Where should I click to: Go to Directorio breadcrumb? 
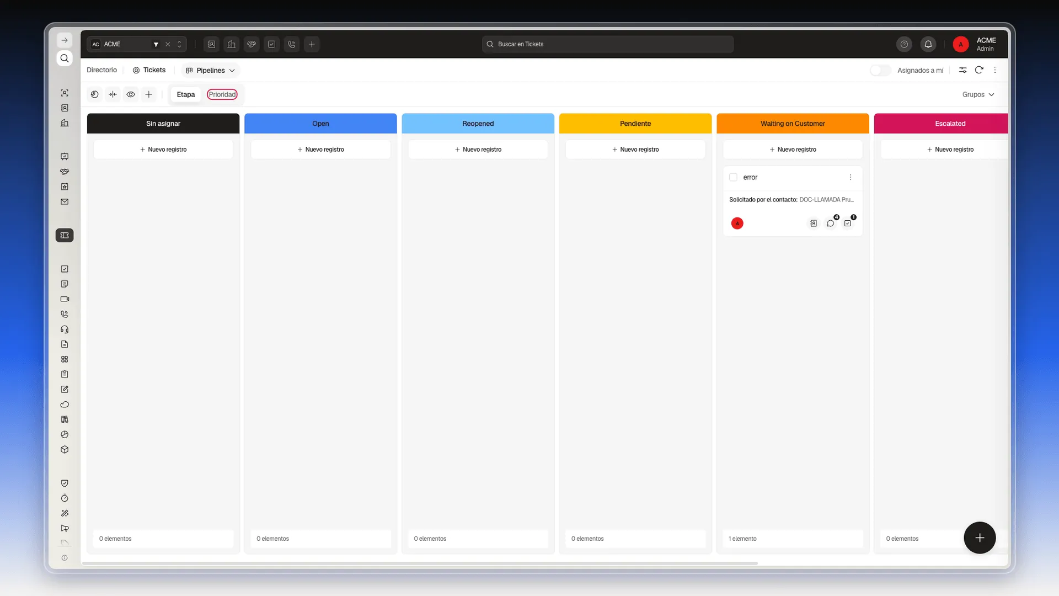click(x=102, y=70)
